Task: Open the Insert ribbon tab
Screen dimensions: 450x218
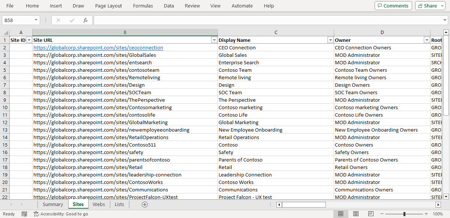Action: pyautogui.click(x=56, y=6)
